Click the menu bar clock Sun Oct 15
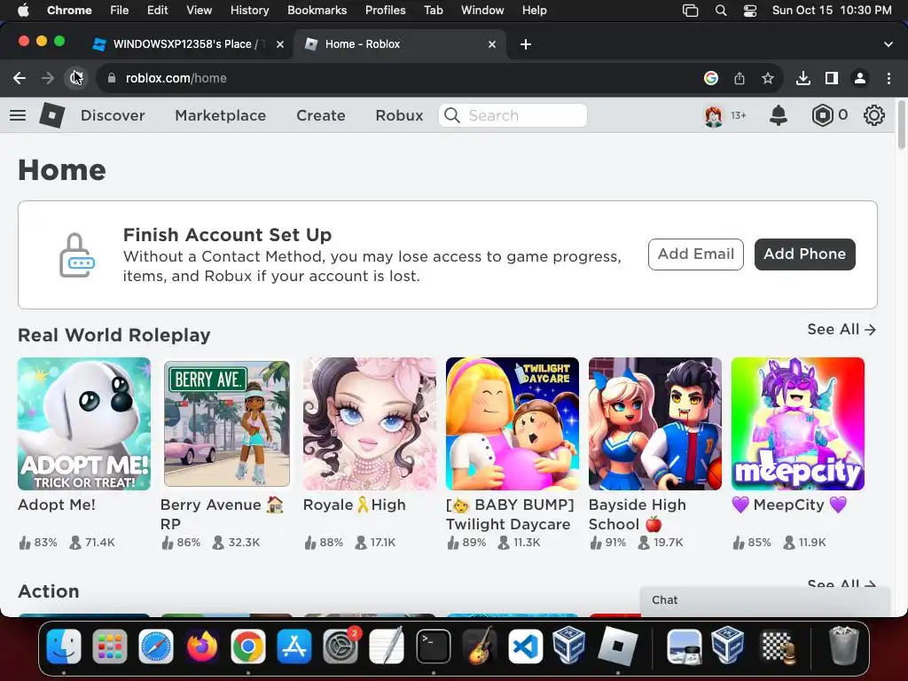The width and height of the screenshot is (908, 681). pyautogui.click(x=832, y=11)
